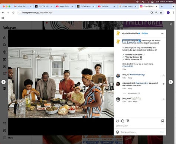Viewport: 176px width, 144px height.
Task: Open Notifications heart in sidebar
Action: (4, 74)
